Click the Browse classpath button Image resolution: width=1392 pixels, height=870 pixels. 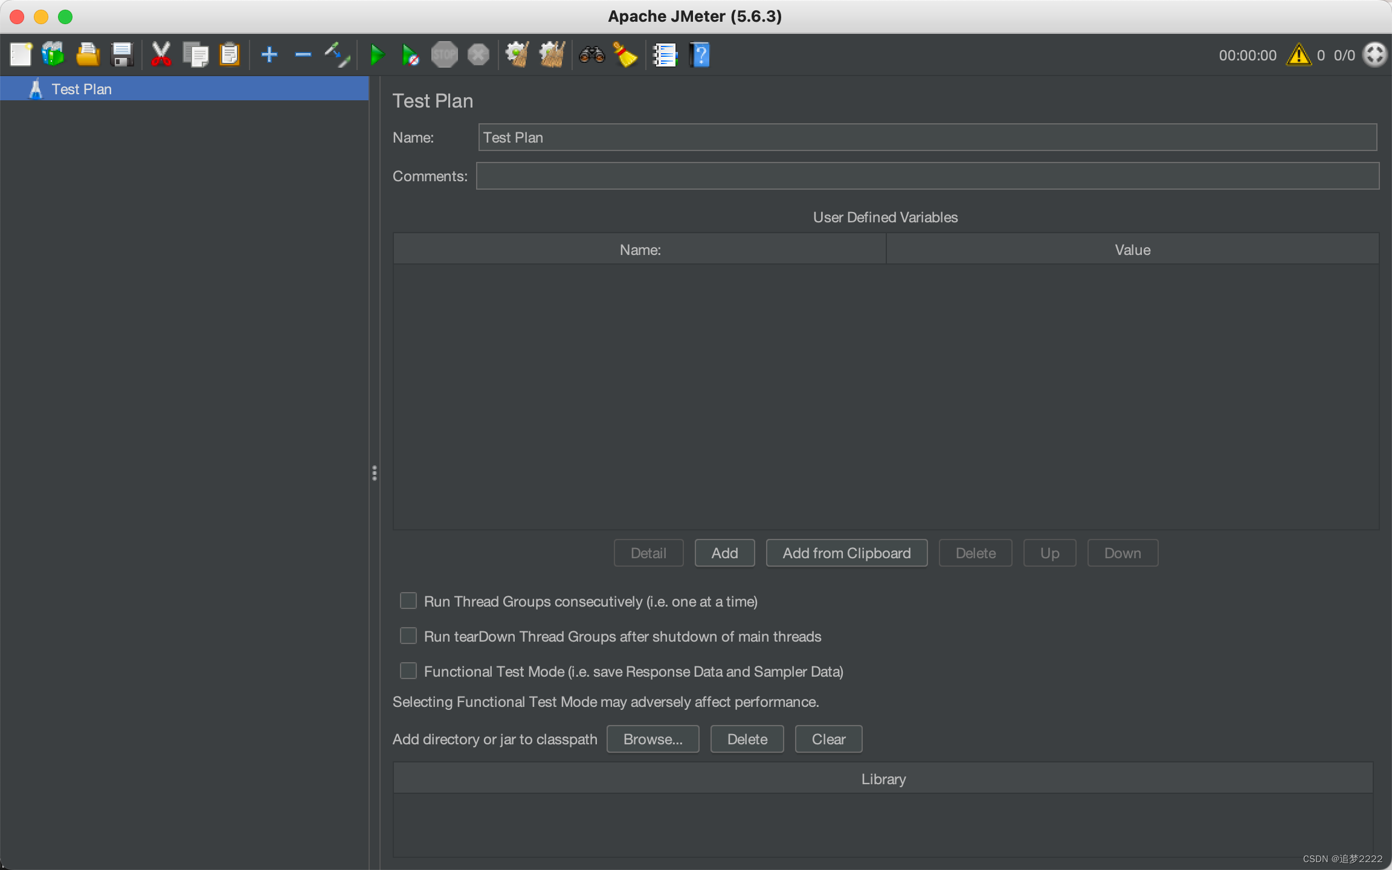pyautogui.click(x=651, y=739)
